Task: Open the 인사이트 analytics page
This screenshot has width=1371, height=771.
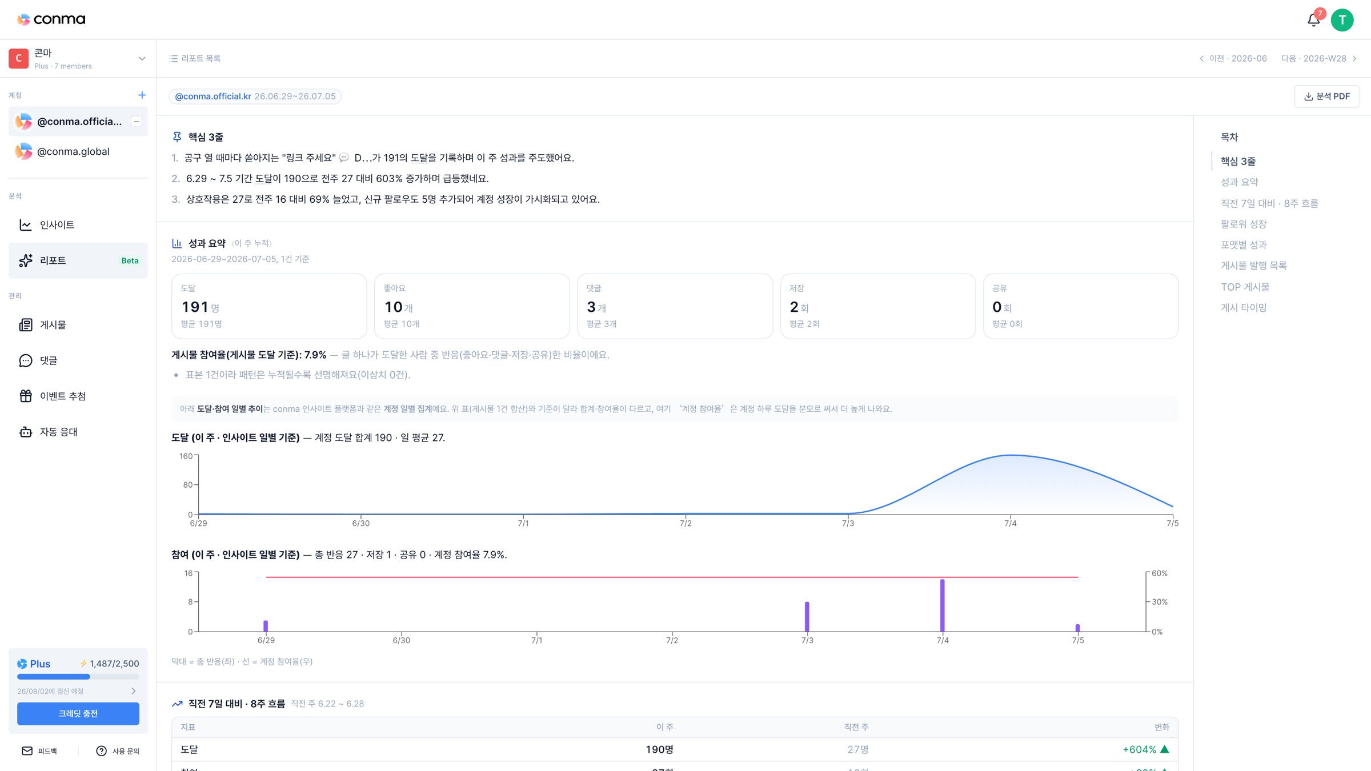Action: coord(78,224)
